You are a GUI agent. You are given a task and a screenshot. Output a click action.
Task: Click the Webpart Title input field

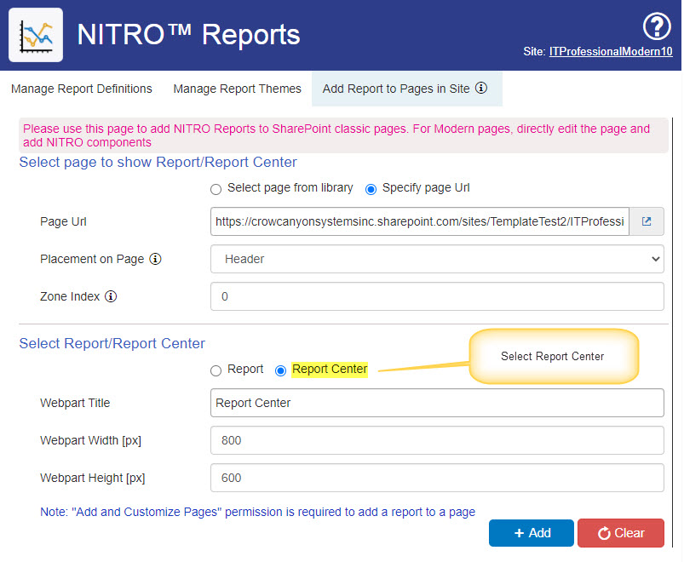point(437,403)
